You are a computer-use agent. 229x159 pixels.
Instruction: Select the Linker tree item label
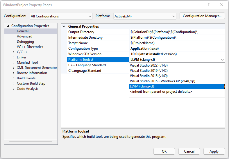(x=22, y=57)
